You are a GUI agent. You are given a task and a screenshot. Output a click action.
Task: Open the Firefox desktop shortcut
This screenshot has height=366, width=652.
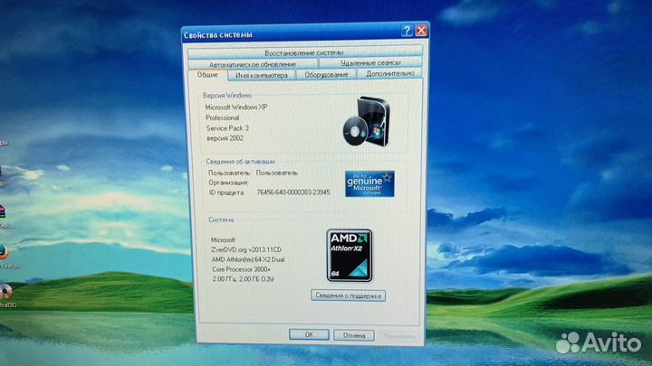5,252
